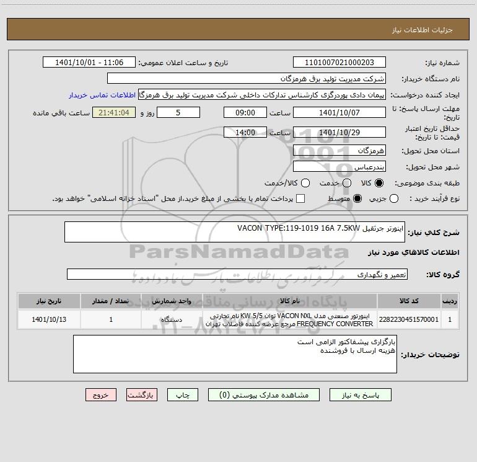This screenshot has height=462, width=477.
Task: Click the buyer organization name field
Action: pos(247,78)
